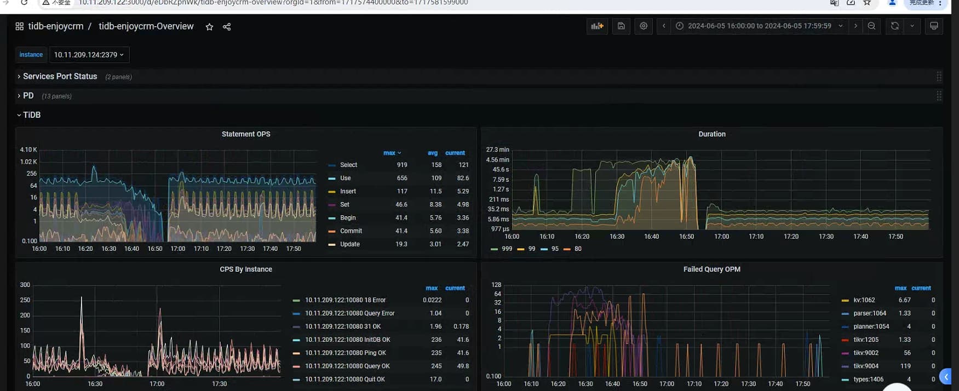This screenshot has height=391, width=959.
Task: Share dashboard using the share icon
Action: click(x=227, y=27)
